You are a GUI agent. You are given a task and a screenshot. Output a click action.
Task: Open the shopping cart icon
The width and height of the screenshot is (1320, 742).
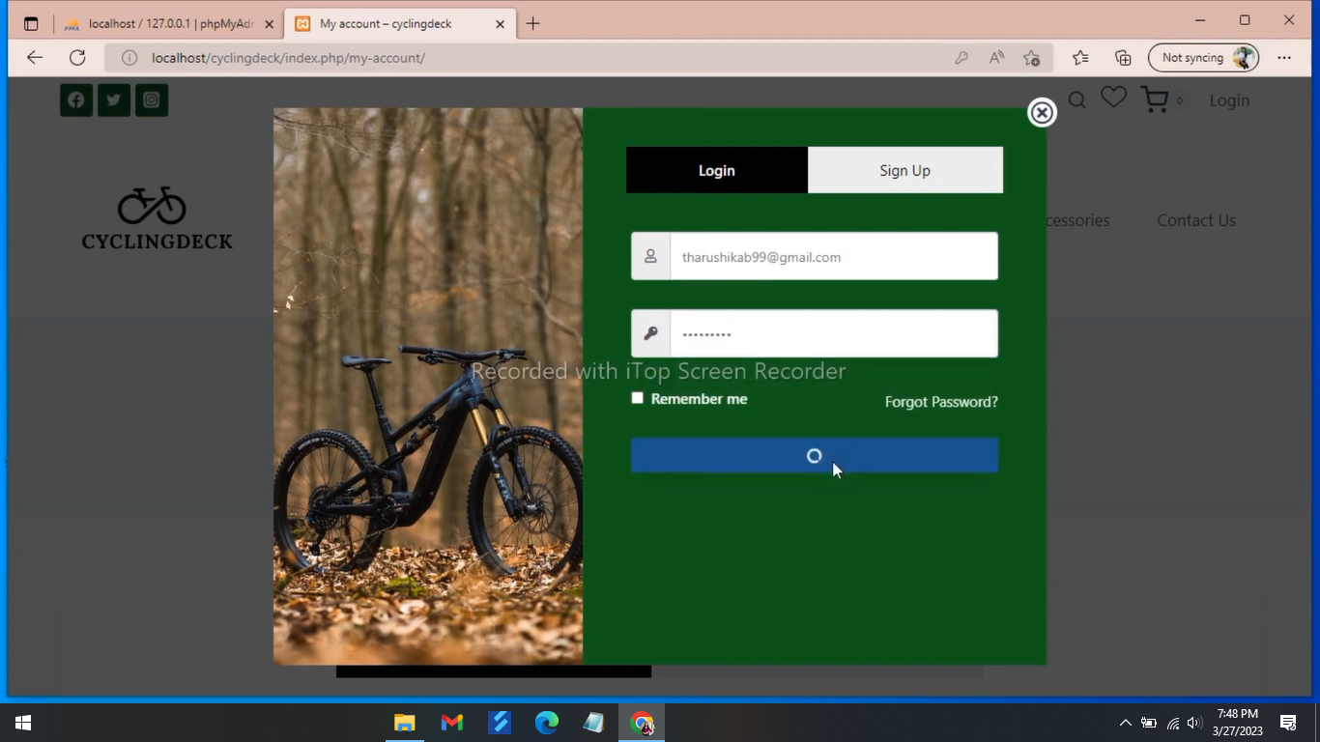click(1155, 99)
